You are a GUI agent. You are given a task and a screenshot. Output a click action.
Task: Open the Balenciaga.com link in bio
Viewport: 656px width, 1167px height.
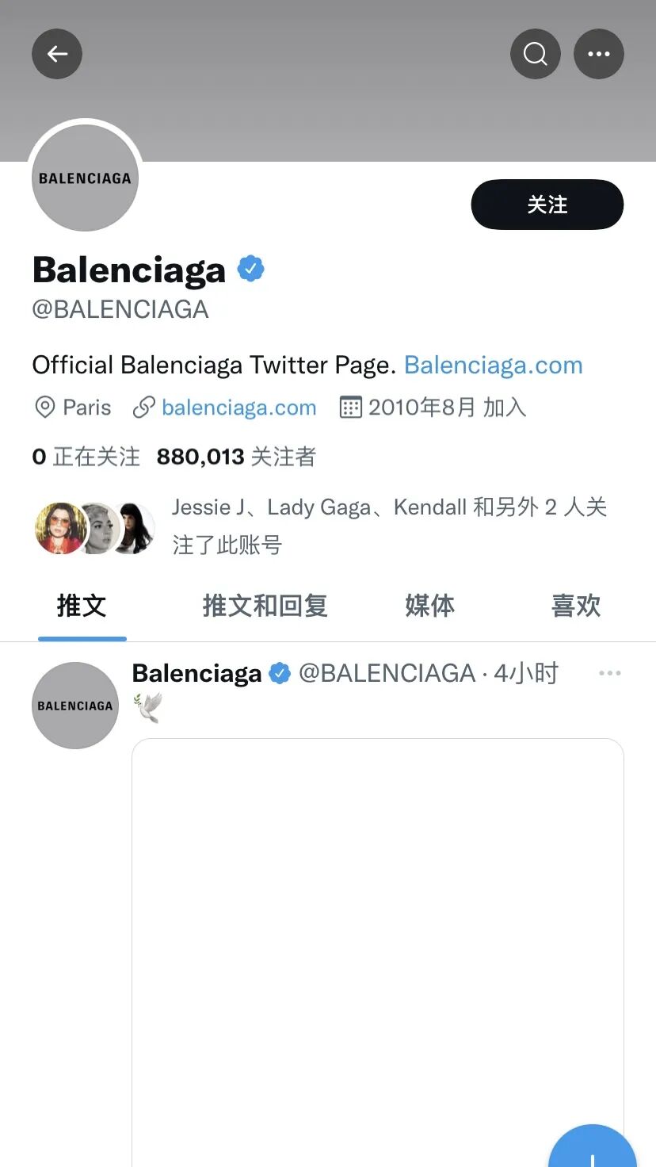(494, 365)
